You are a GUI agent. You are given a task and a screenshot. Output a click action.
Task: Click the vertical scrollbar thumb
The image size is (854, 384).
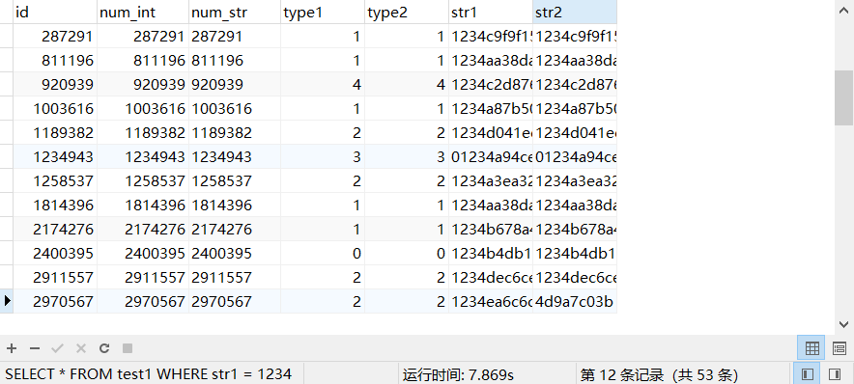(x=843, y=97)
